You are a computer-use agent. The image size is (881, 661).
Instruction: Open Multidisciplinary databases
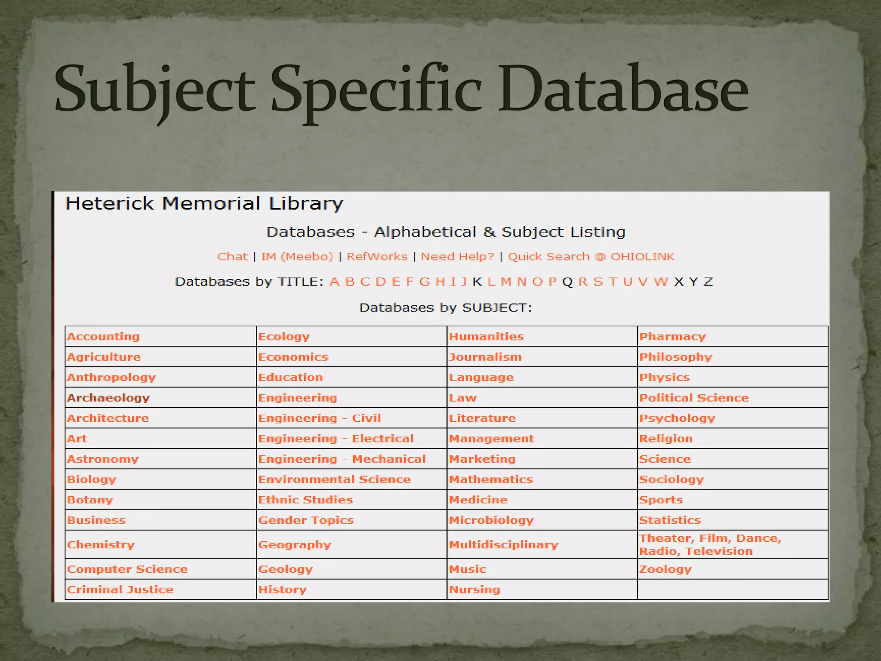(504, 545)
